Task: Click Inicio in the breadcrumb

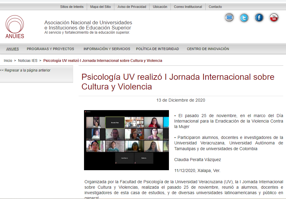Action: 8,61
